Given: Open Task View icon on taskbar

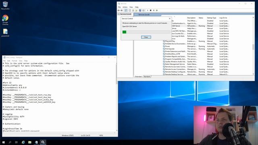Looking at the screenshot, I should tap(16, 142).
